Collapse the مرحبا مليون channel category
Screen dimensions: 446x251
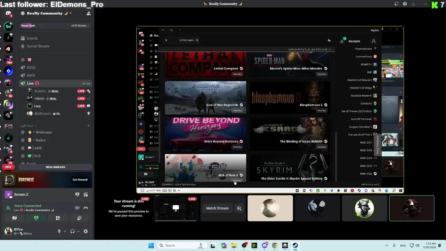click(x=29, y=125)
